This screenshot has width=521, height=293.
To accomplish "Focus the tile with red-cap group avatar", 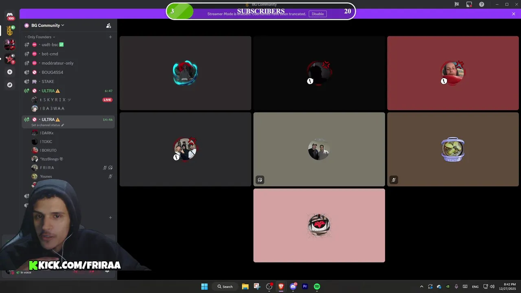I will [x=185, y=149].
